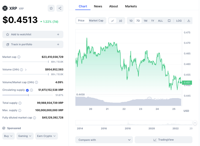The width and height of the screenshot is (200, 146).
Task: Switch to line chart view icon
Action: (x=113, y=21)
